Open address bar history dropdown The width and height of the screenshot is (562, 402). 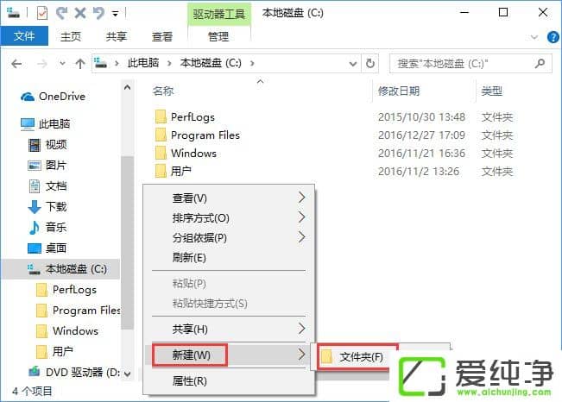353,64
